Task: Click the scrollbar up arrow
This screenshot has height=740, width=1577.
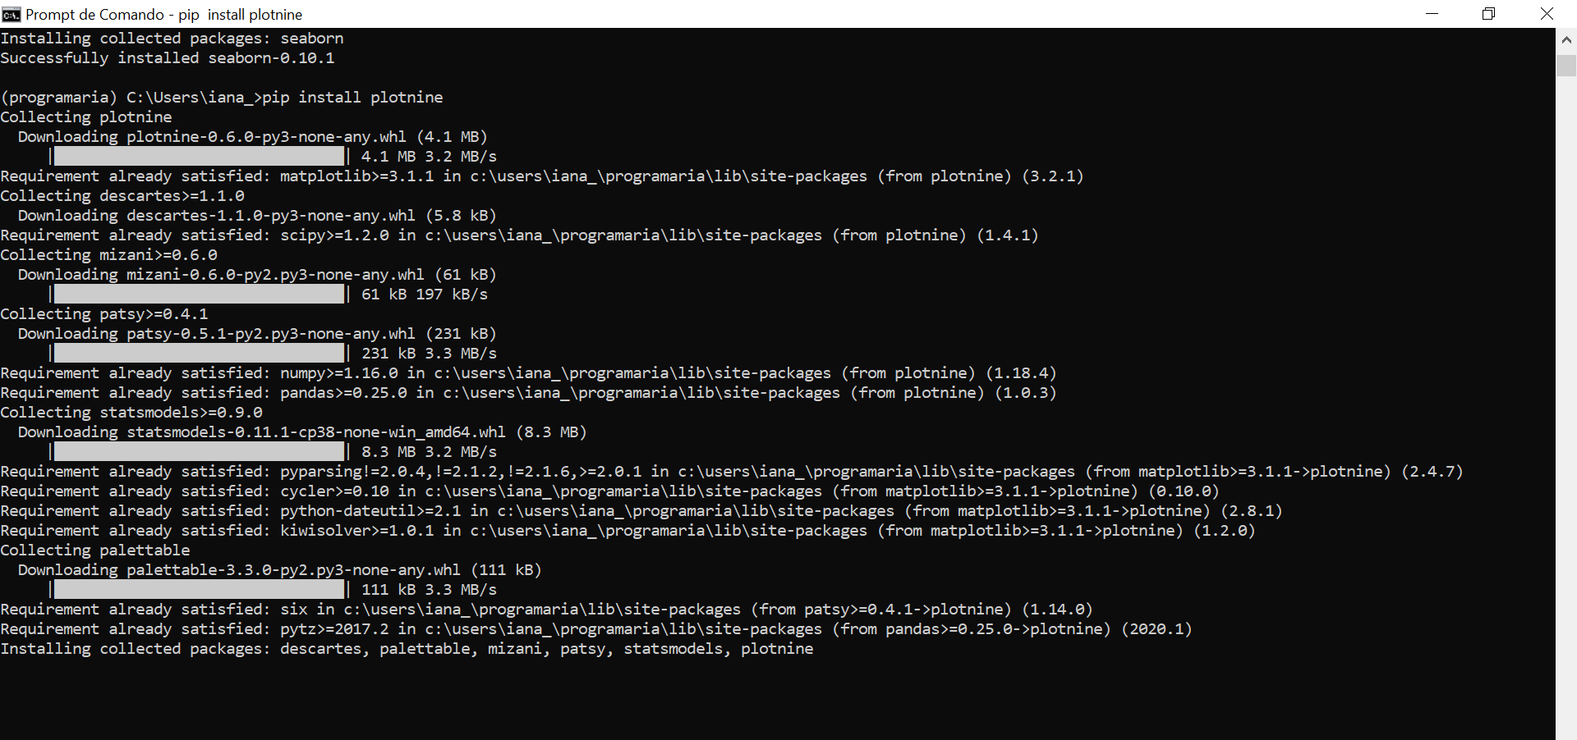Action: 1566,39
